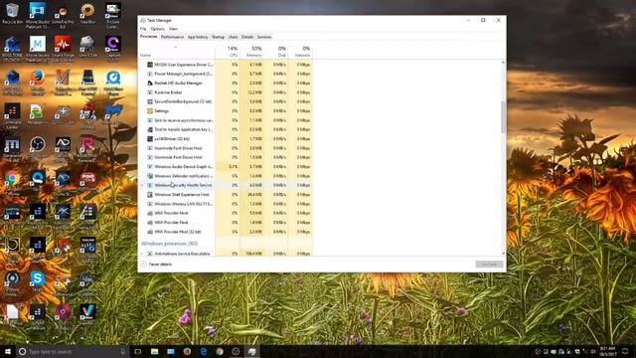636x358 pixels.
Task: Click the Windows Shell Experience Host icon
Action: tap(150, 195)
